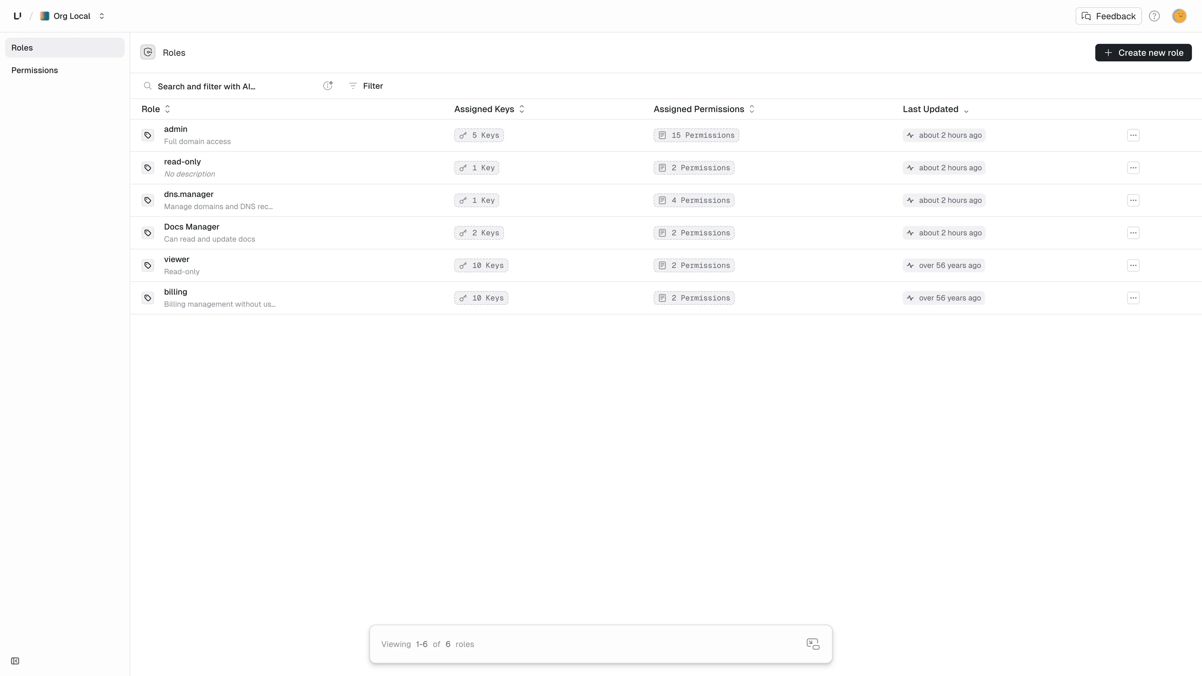This screenshot has width=1202, height=676.
Task: Click the tag icon for Docs Manager role
Action: pos(148,233)
